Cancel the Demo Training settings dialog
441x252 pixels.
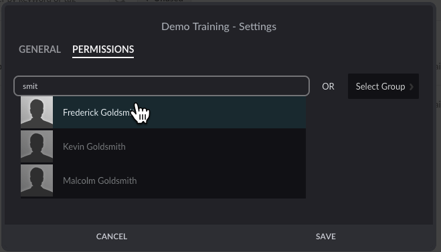click(112, 237)
